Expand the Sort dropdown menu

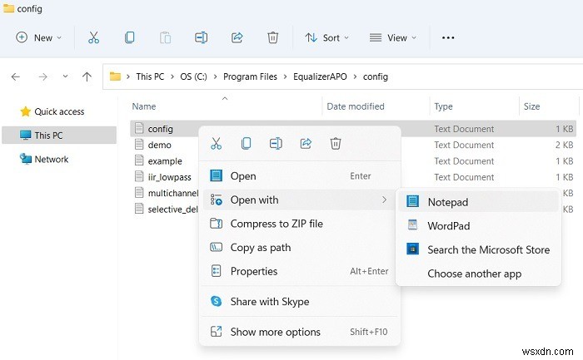tap(326, 37)
